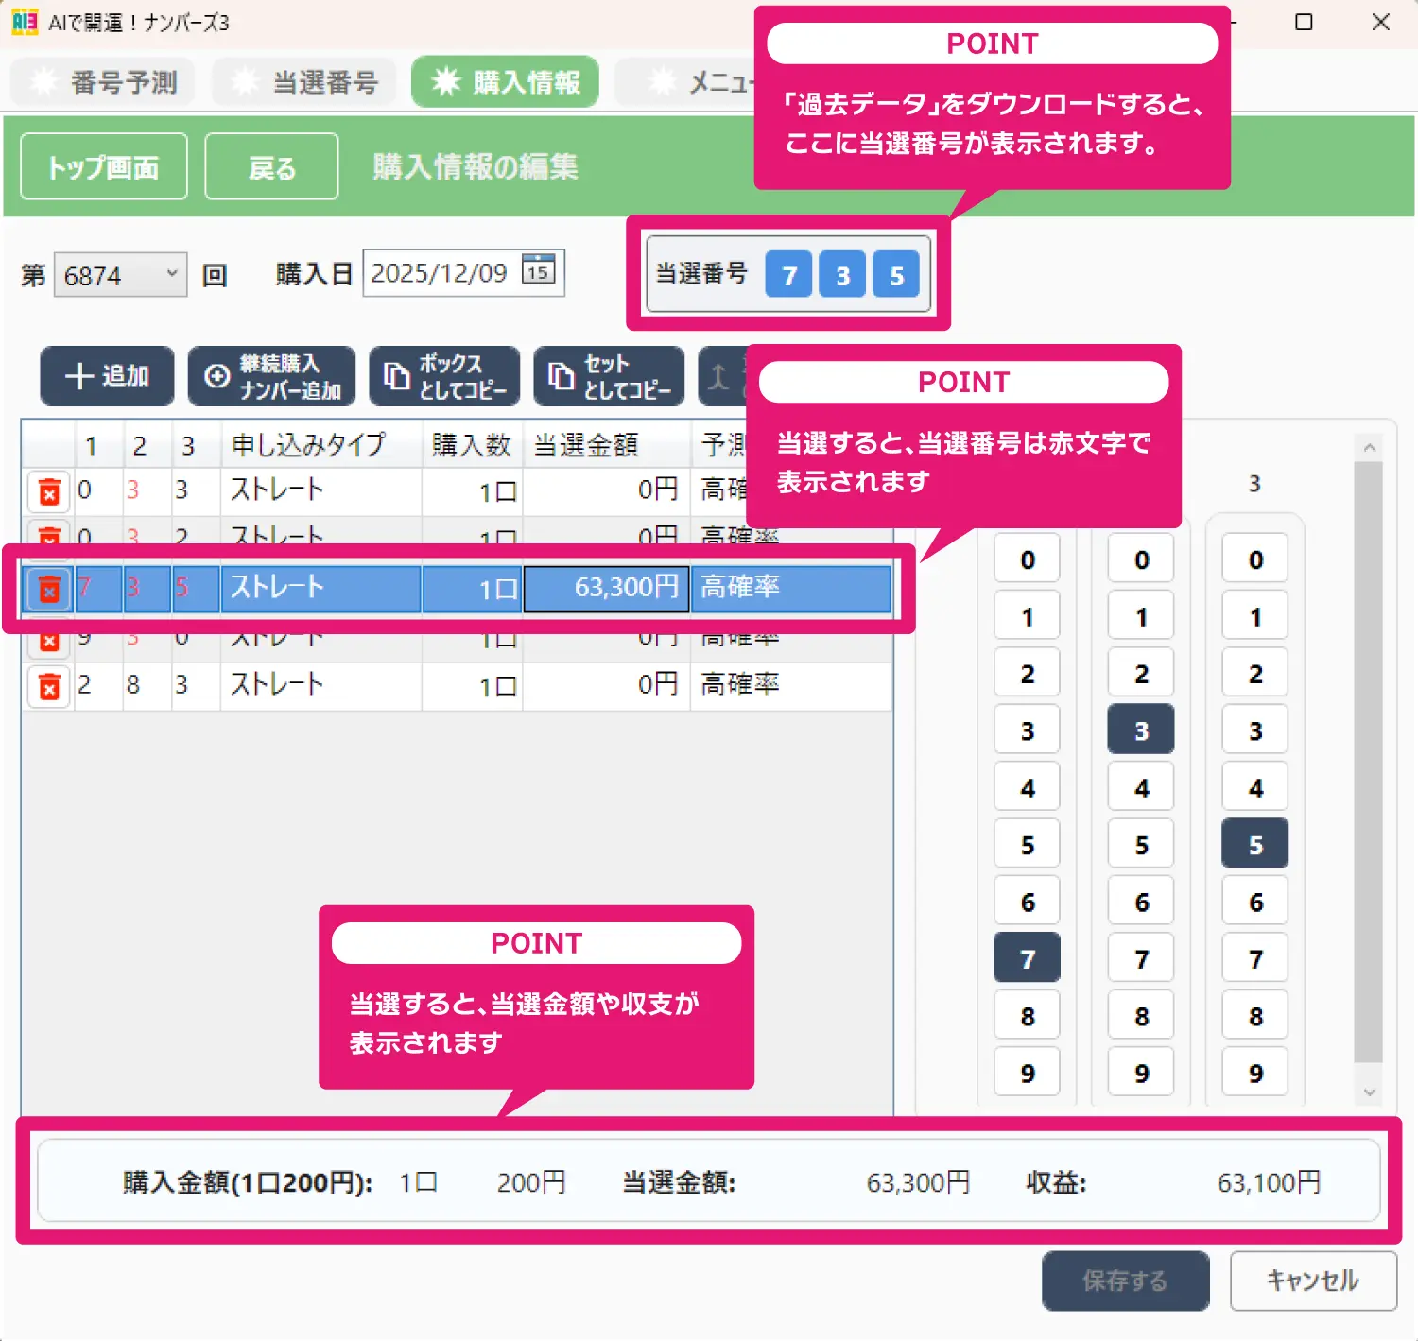
Task: Toggle number 5 in the third digit column
Action: (x=1254, y=843)
